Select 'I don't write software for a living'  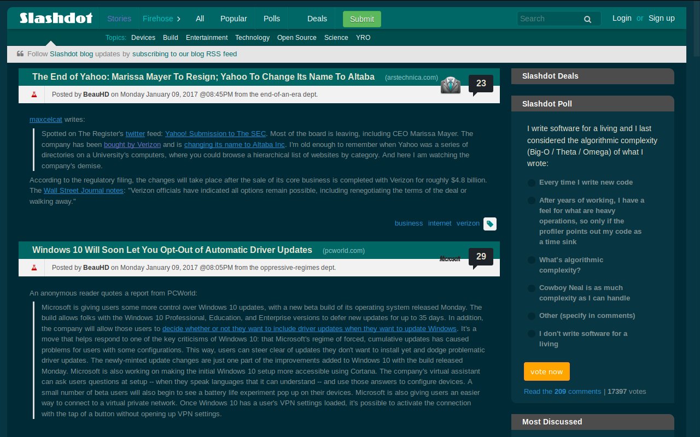click(x=532, y=334)
